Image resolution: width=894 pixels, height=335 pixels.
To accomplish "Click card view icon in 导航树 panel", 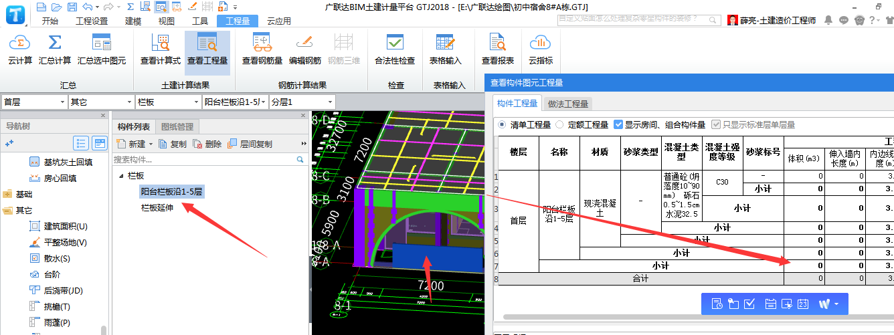I will click(100, 143).
